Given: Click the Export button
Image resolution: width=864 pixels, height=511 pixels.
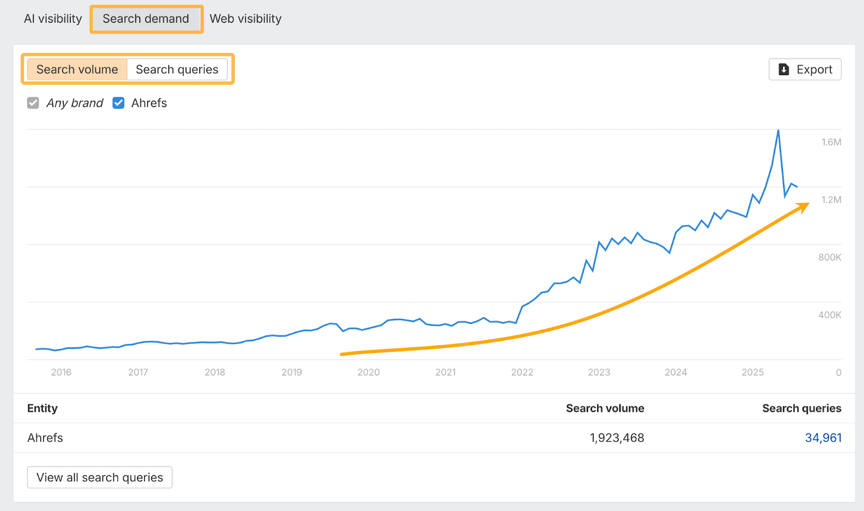Looking at the screenshot, I should click(805, 69).
